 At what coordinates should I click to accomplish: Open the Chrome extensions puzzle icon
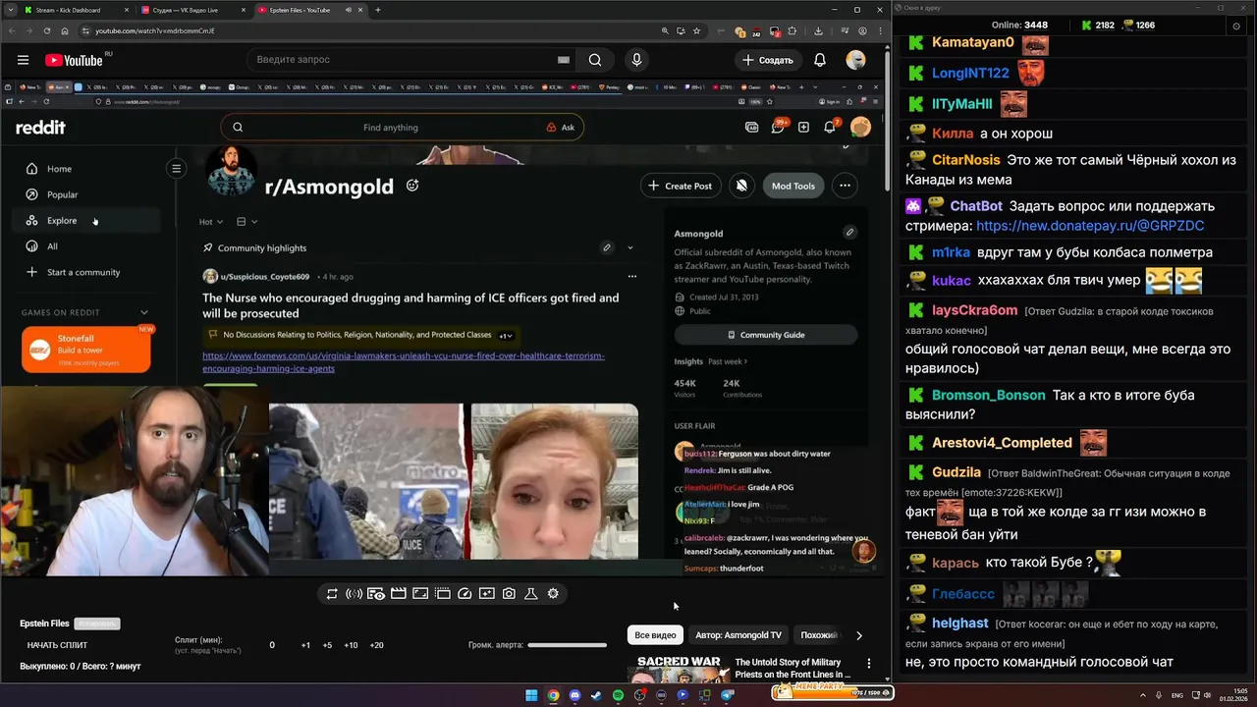coord(792,30)
